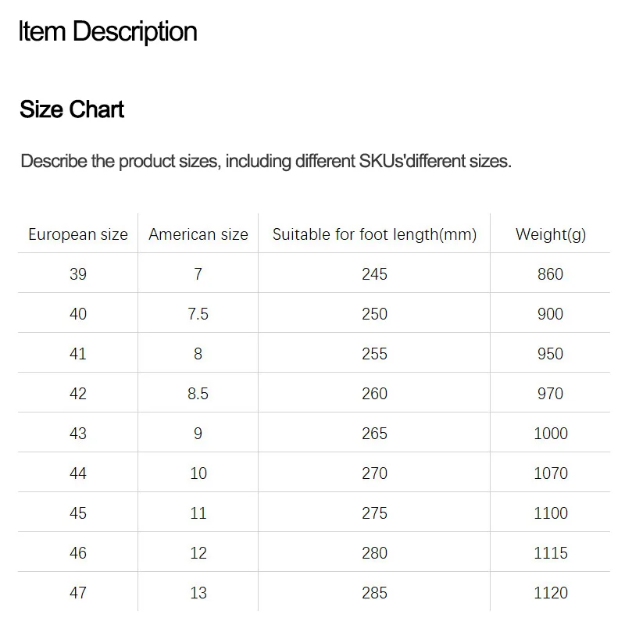
Task: Select foot length 255 cell
Action: (x=374, y=354)
